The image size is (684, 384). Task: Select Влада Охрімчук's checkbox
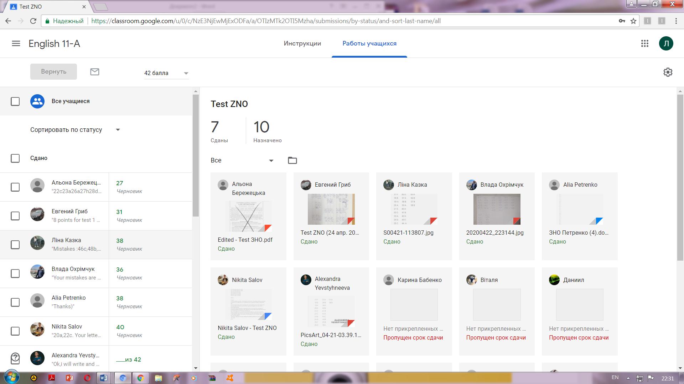(15, 273)
